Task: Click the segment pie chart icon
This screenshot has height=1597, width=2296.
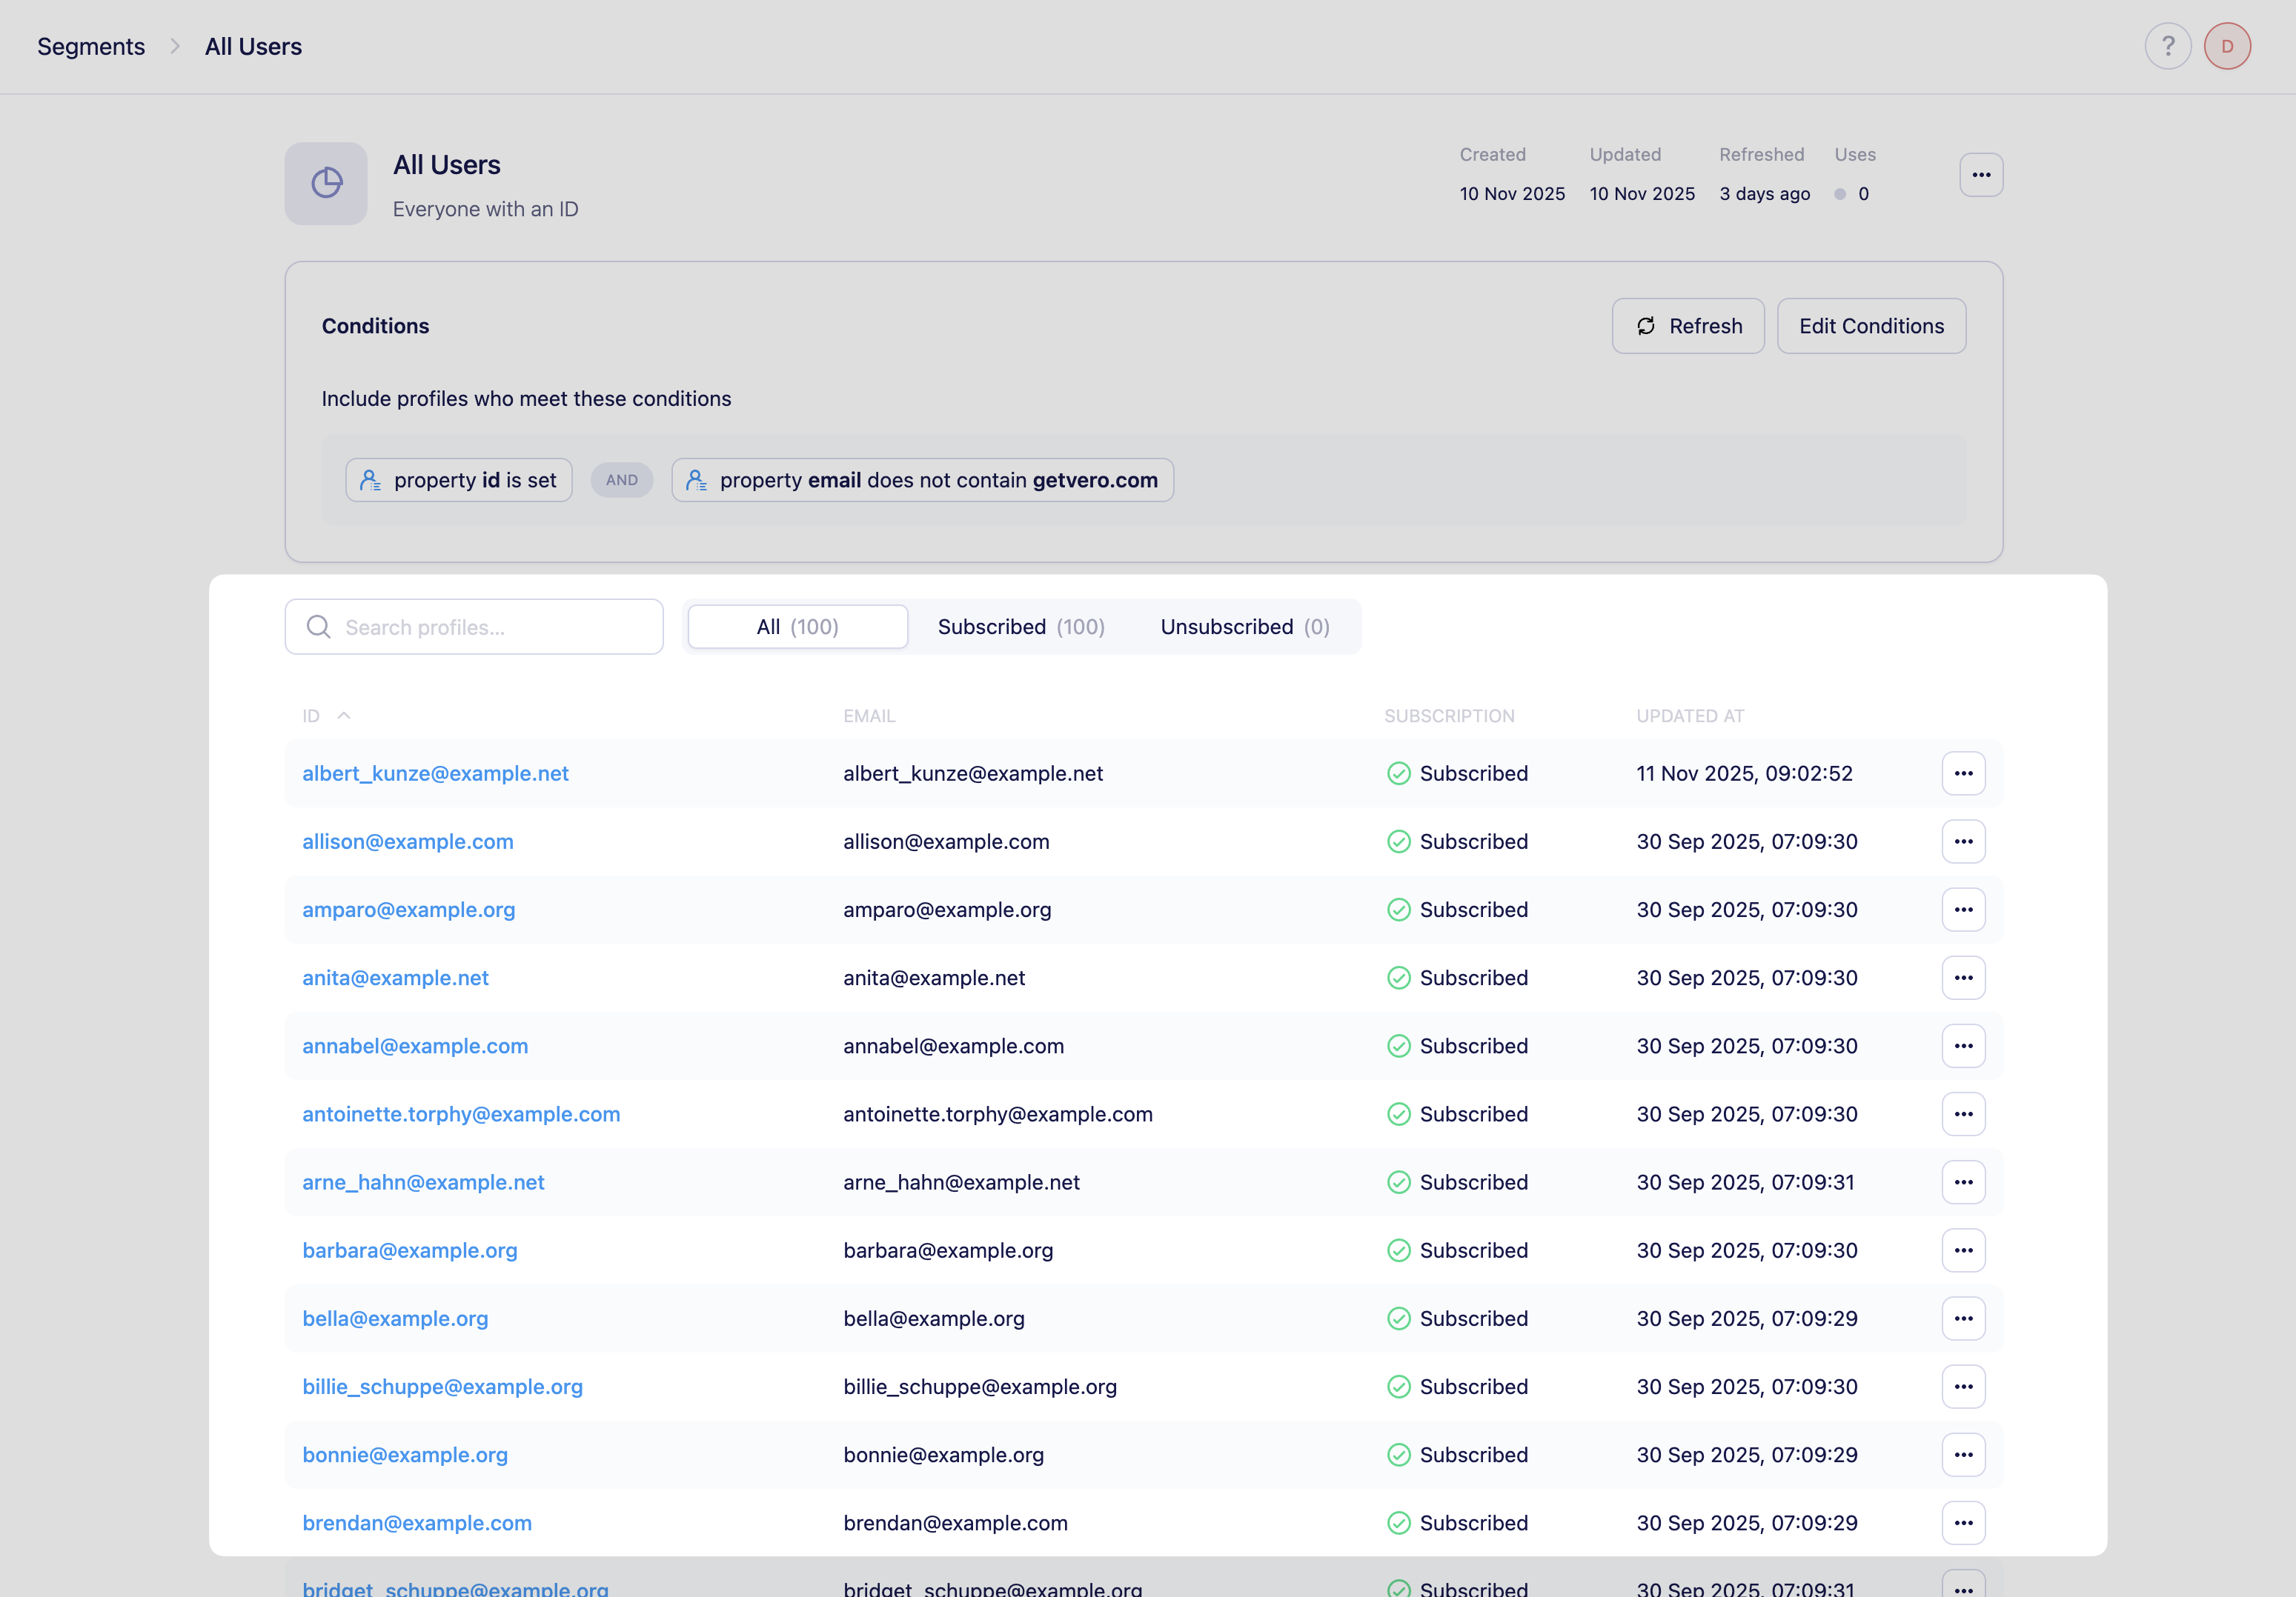Action: [x=325, y=183]
